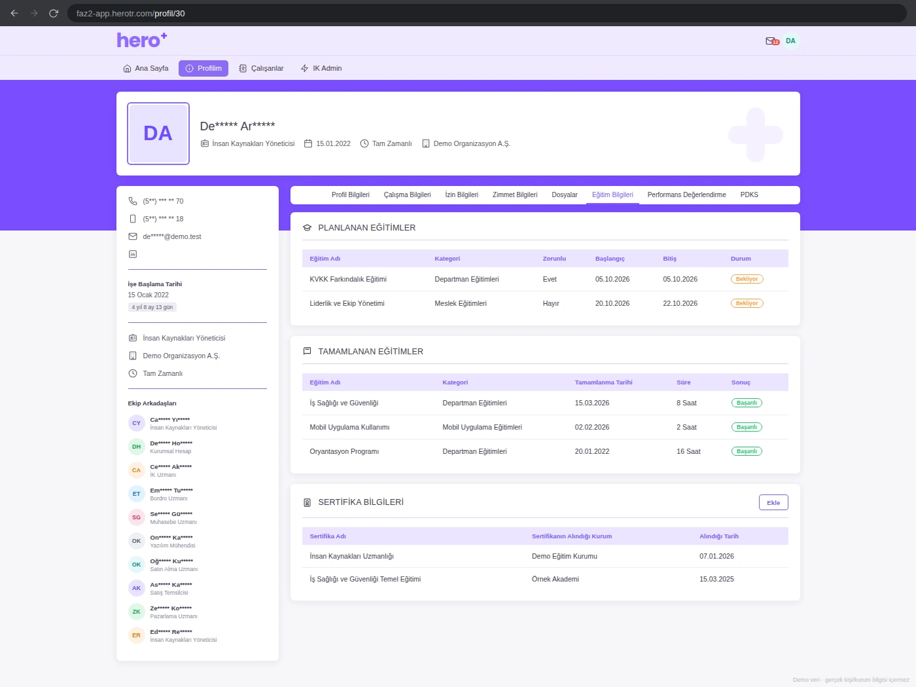Go to Ana Sayfa in navigation
Screen dimensions: 916x687
pyautogui.click(x=146, y=68)
